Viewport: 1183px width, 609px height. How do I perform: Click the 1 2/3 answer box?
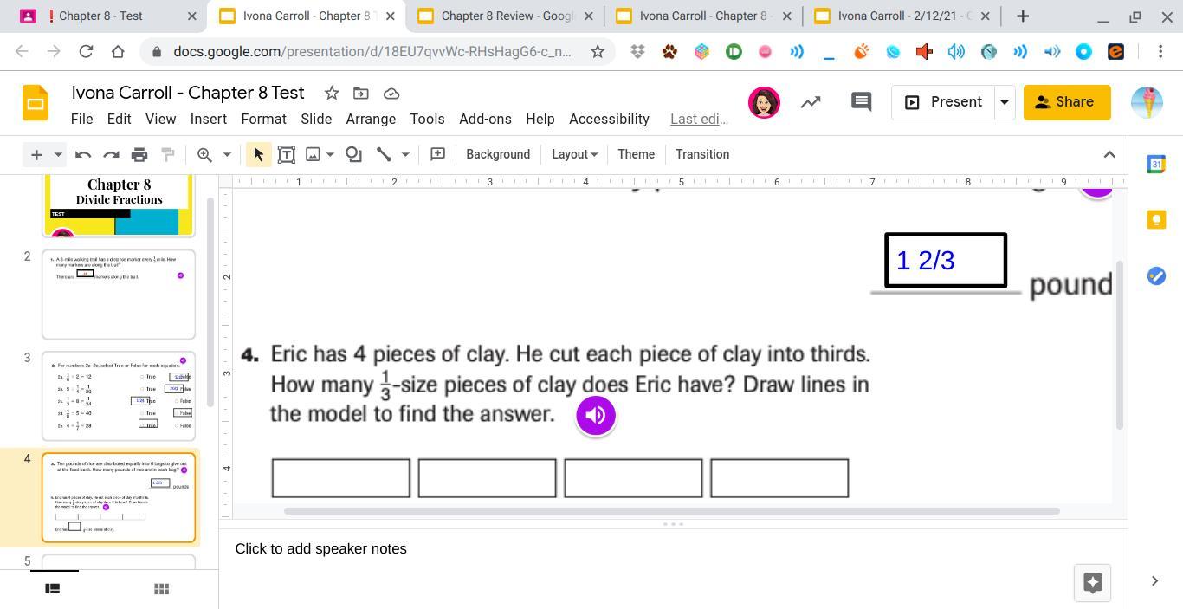(x=946, y=260)
